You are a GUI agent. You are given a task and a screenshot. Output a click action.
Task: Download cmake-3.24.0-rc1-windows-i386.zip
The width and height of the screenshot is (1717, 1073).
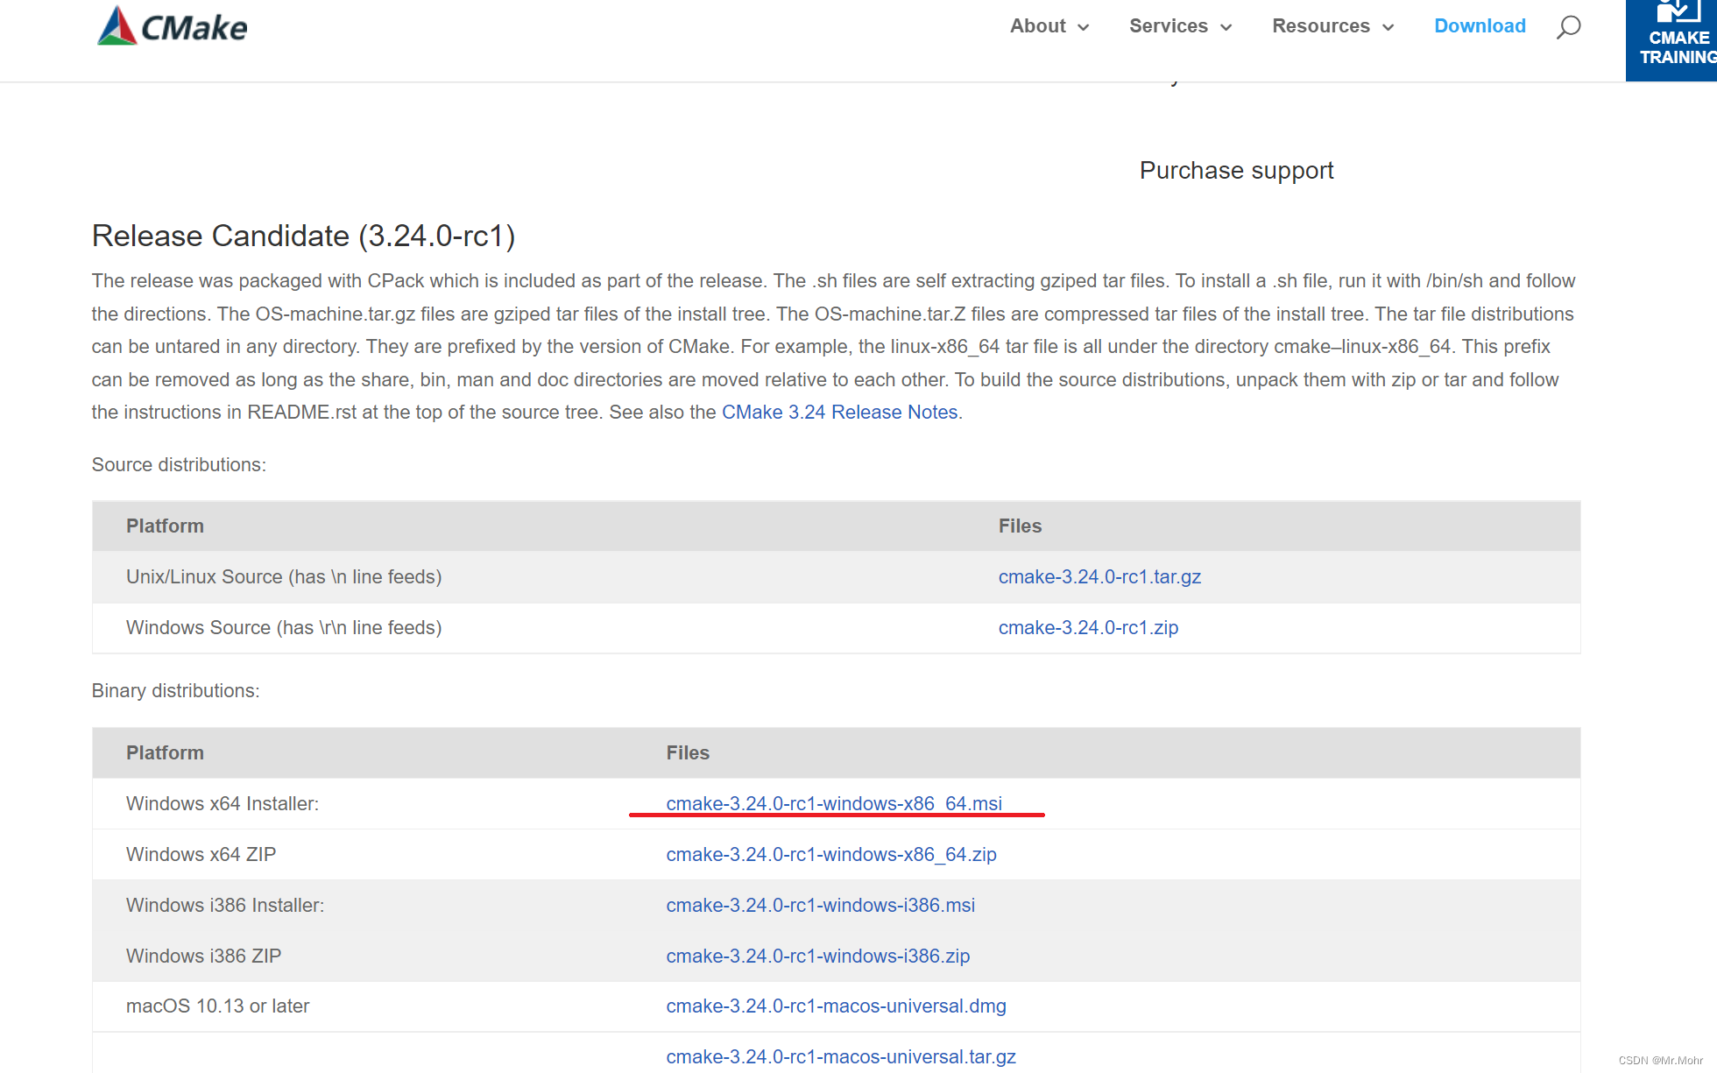tap(818, 956)
